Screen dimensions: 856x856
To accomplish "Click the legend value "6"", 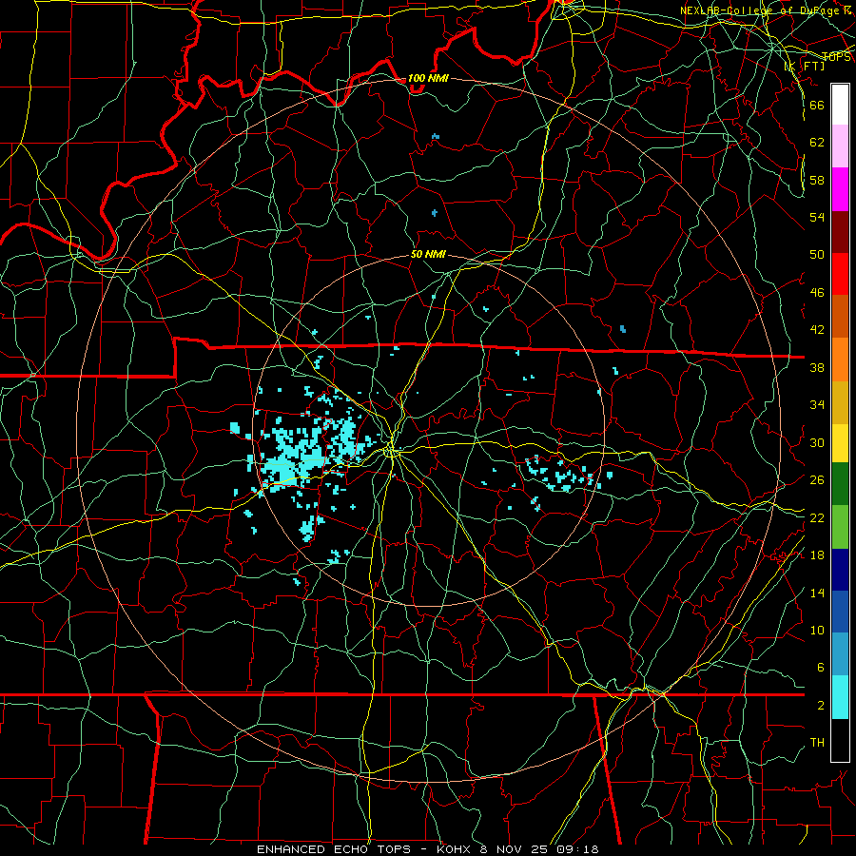I will point(820,667).
